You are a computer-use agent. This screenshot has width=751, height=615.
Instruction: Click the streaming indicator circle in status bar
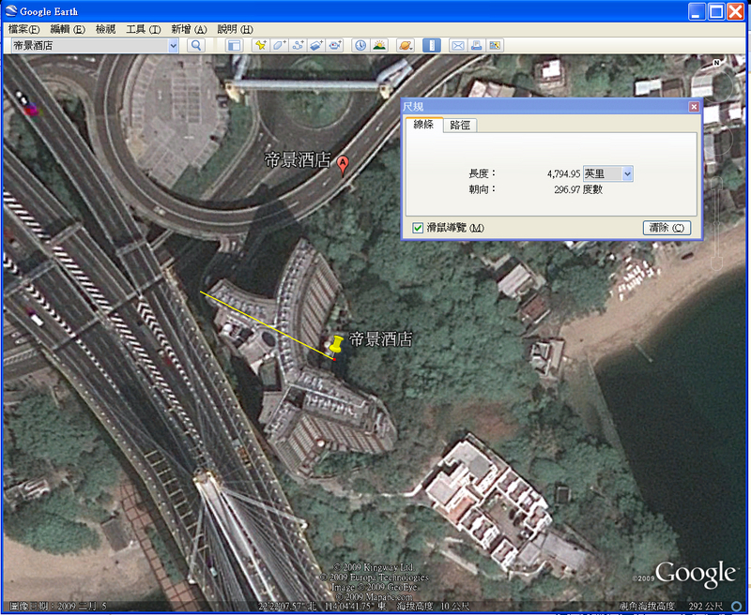click(x=736, y=607)
